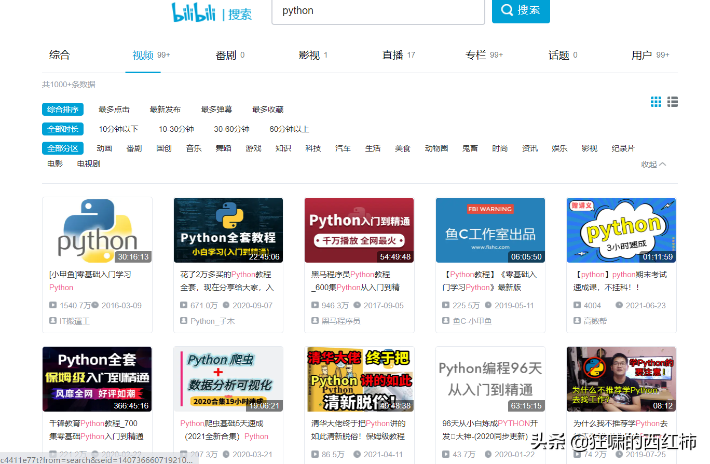710x464 pixels.
Task: Open Python全套教程 video thumbnail
Action: point(228,230)
